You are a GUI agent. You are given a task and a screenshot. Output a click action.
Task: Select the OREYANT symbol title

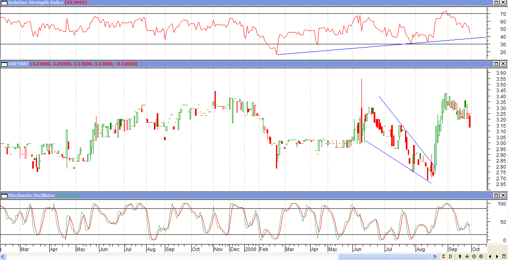click(x=18, y=64)
